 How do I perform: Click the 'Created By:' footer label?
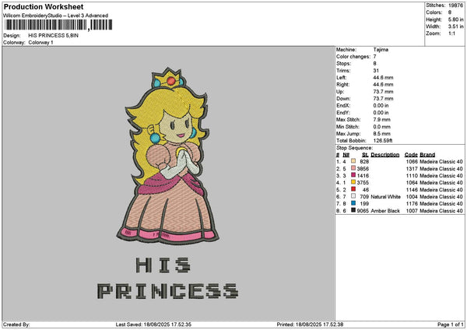click(16, 325)
